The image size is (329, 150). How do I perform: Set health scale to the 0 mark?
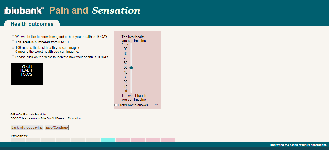coord(131,91)
